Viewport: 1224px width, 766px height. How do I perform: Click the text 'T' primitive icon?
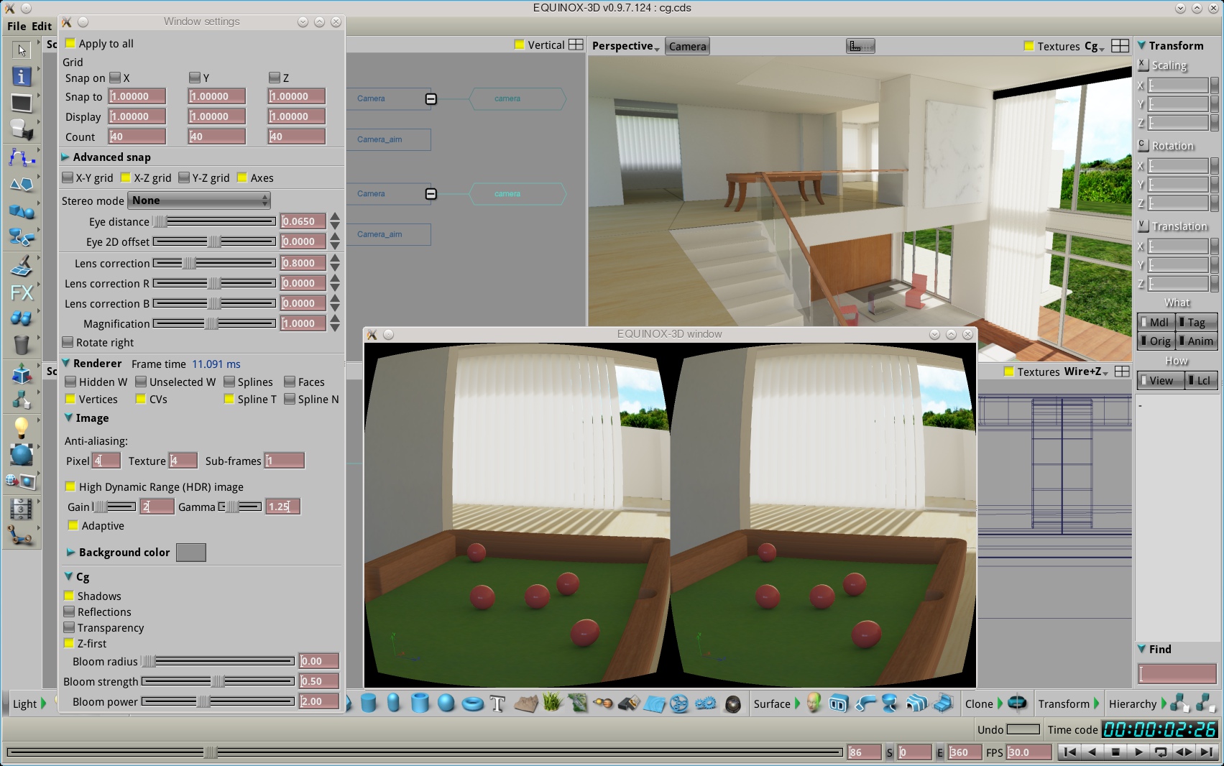coord(497,703)
